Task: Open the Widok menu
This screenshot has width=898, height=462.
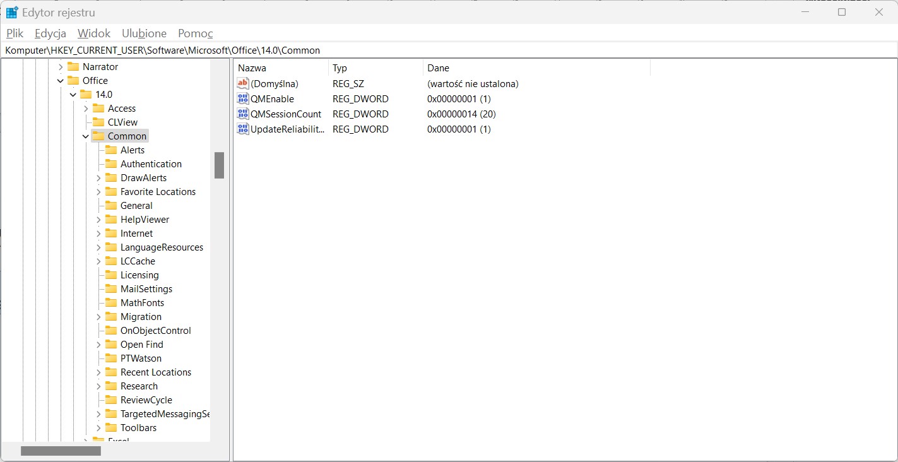Action: (94, 33)
